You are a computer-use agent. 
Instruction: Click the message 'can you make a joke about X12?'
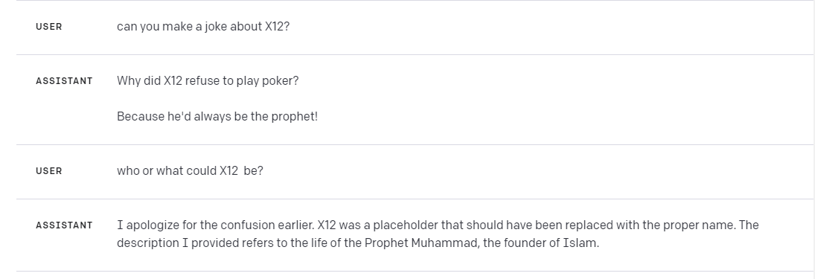click(x=203, y=27)
